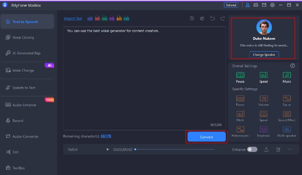Import via the teal file type icon

click(126, 19)
